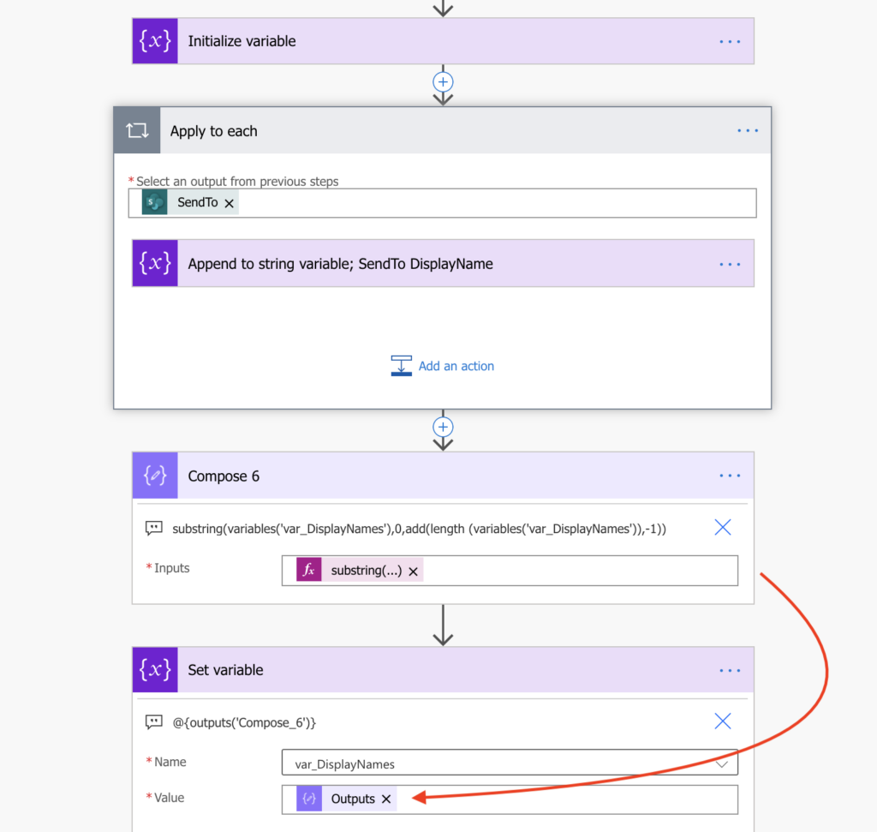Click the Set variable comment bubble icon
The height and width of the screenshot is (832, 877).
[x=154, y=721]
